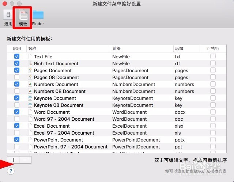The width and height of the screenshot is (234, 182).
Task: Click the 'WordDocument' prefix of Word Document row
Action: [x=129, y=112]
